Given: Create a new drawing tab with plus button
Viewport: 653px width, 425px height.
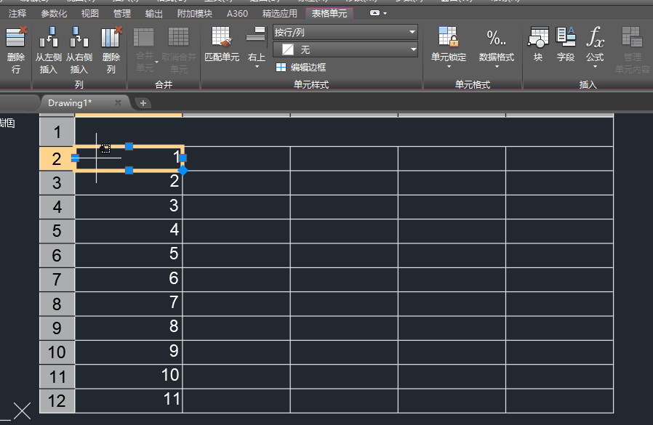Looking at the screenshot, I should pos(143,103).
